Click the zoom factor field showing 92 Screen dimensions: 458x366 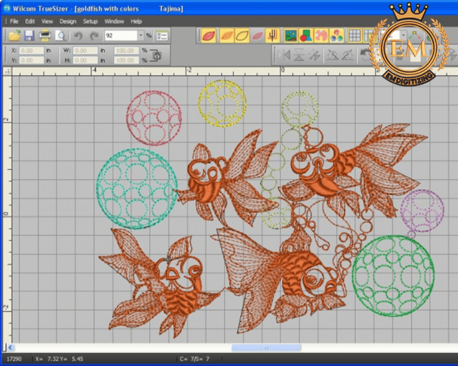click(121, 36)
